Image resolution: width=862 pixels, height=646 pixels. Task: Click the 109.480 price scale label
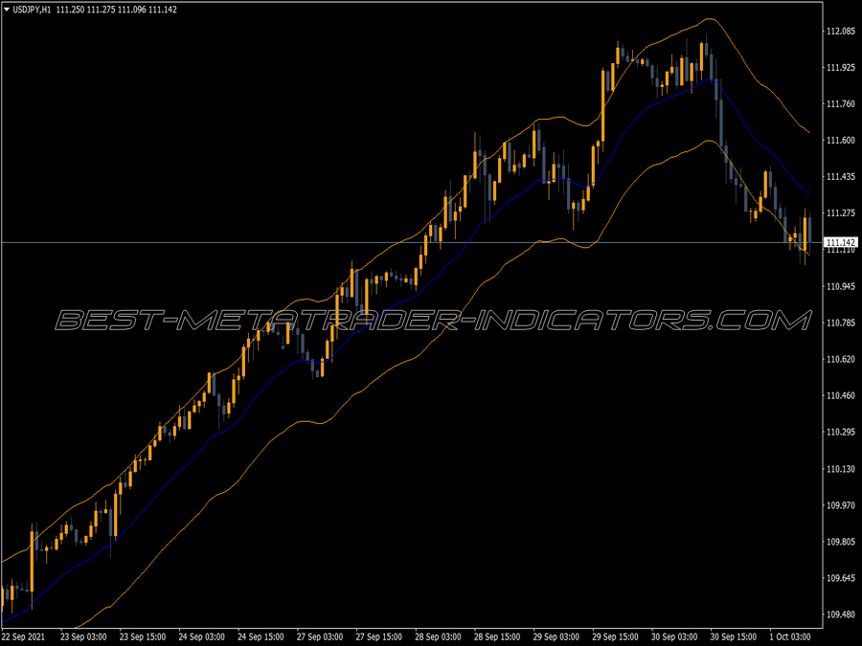[x=841, y=614]
